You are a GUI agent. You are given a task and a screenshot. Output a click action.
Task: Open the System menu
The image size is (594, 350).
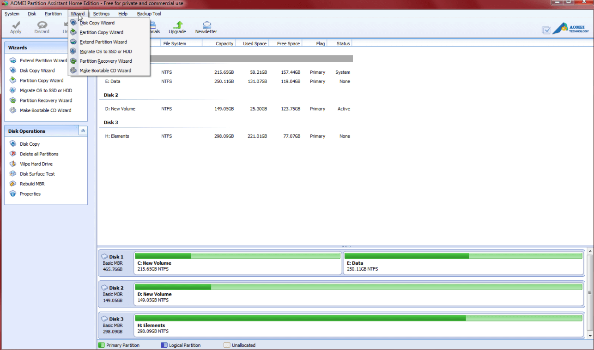click(x=12, y=14)
